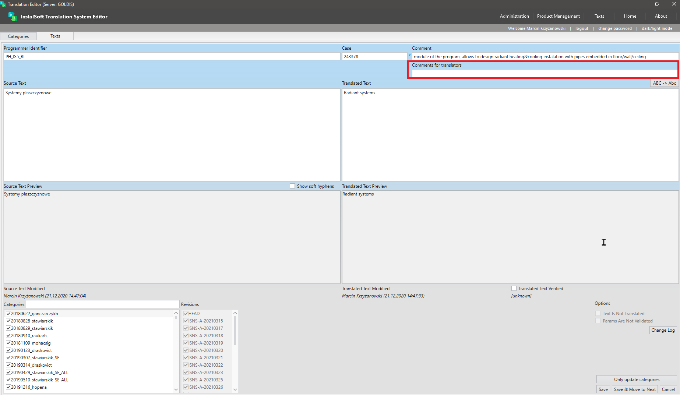Uncheck category 20180910_raukarh
This screenshot has height=395, width=680.
pos(8,336)
